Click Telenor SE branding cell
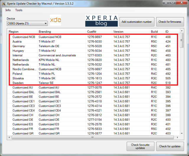This screenshot has width=189, height=156. [x=46, y=83]
